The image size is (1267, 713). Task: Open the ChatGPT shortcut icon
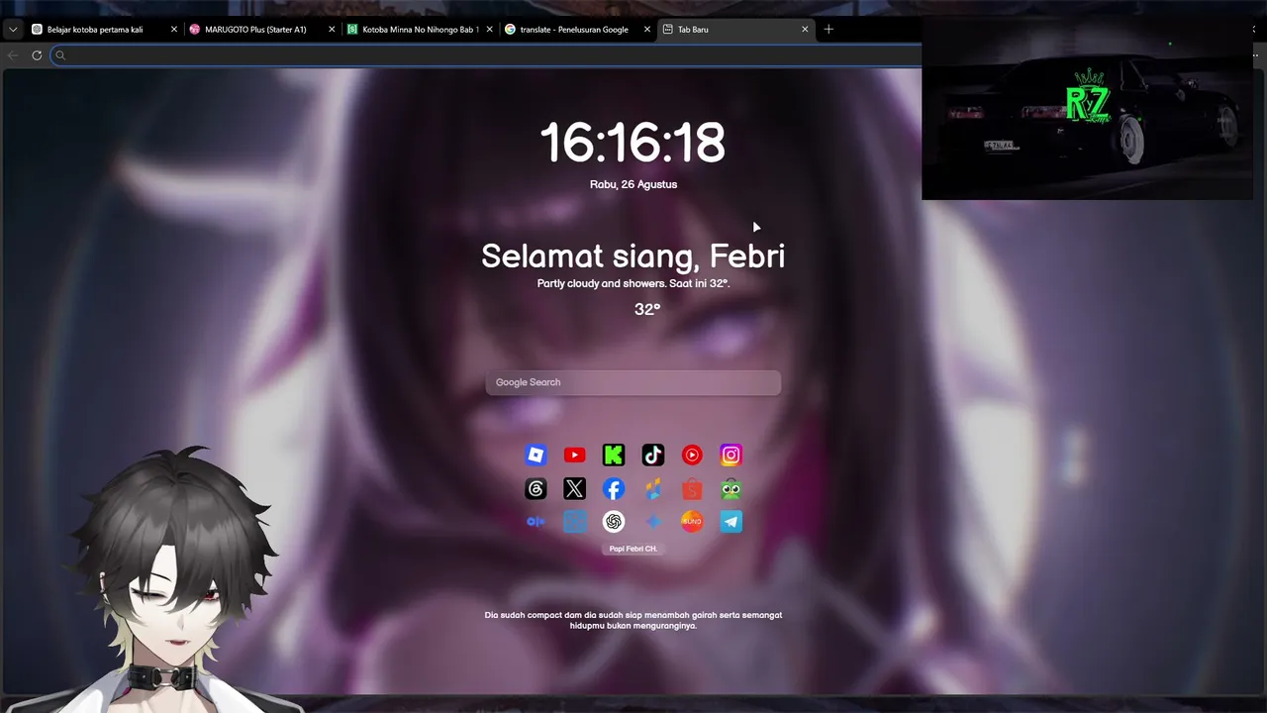coord(614,522)
